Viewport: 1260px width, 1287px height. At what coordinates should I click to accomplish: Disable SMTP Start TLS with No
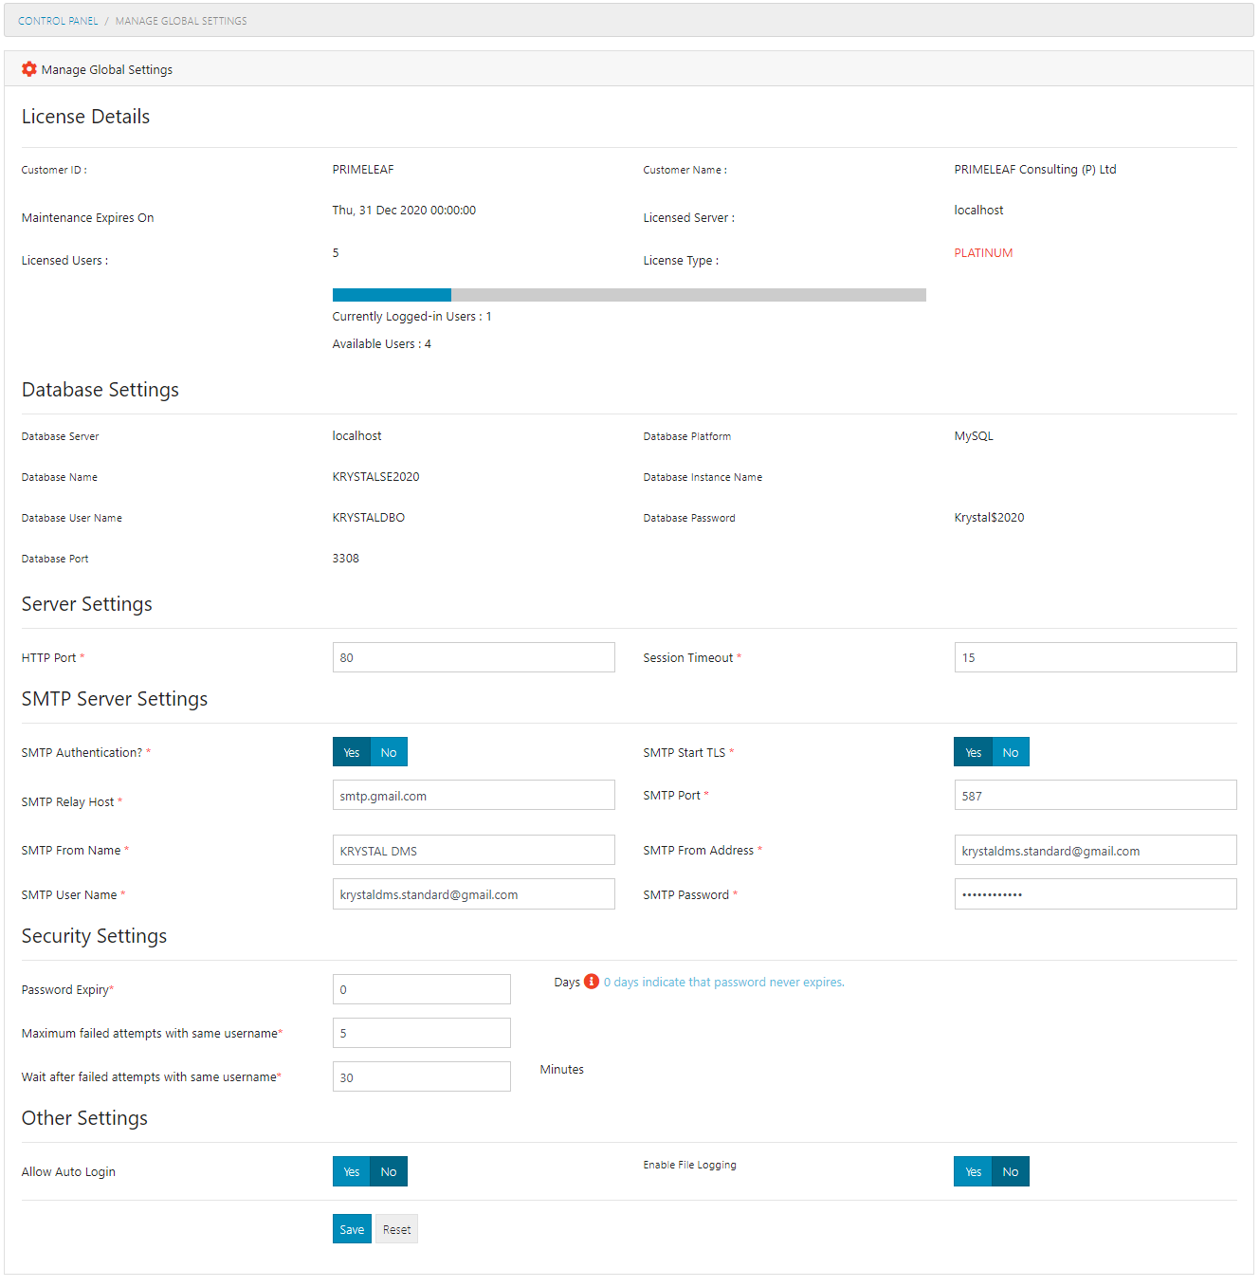click(1011, 752)
